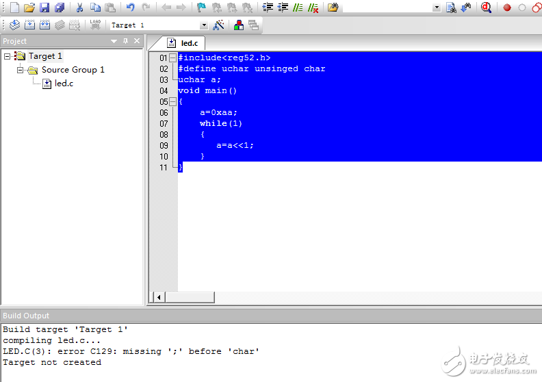Navigate forwards with right arrow
Screen dimensions: 542x382
(x=181, y=8)
